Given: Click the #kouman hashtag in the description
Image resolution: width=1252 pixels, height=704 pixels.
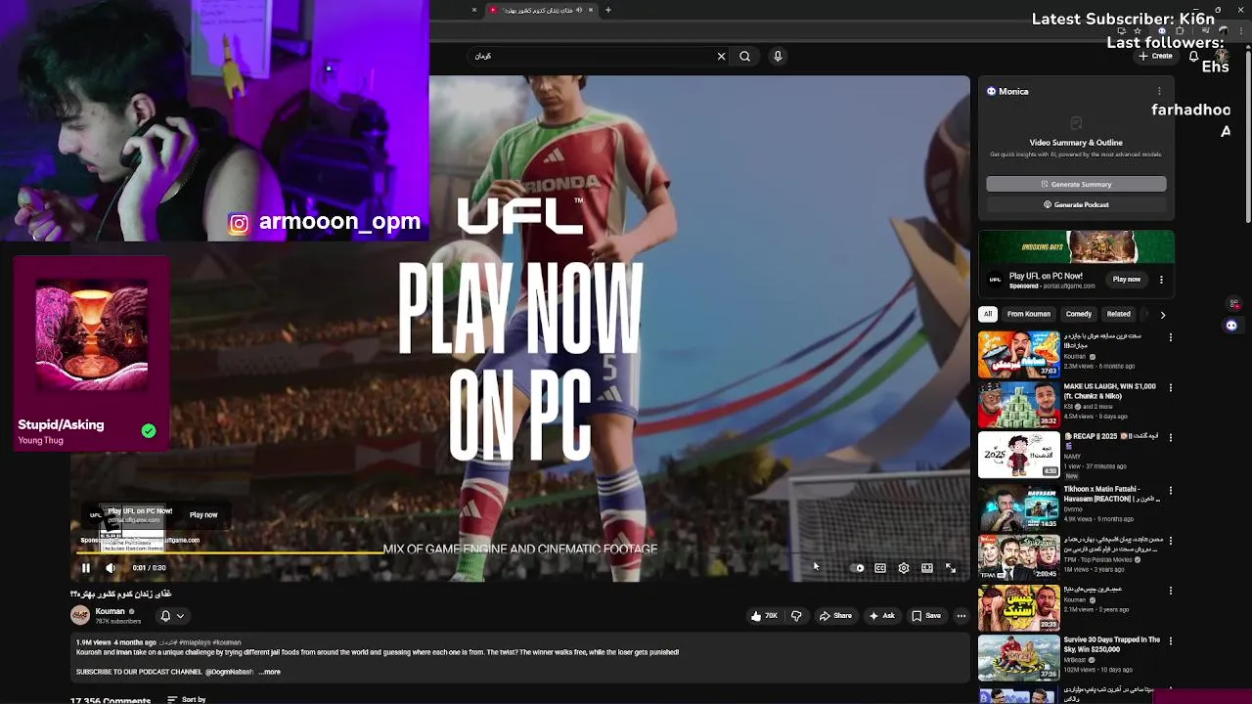Looking at the screenshot, I should coord(226,642).
